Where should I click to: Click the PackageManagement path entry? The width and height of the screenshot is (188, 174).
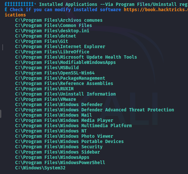coord(60,78)
